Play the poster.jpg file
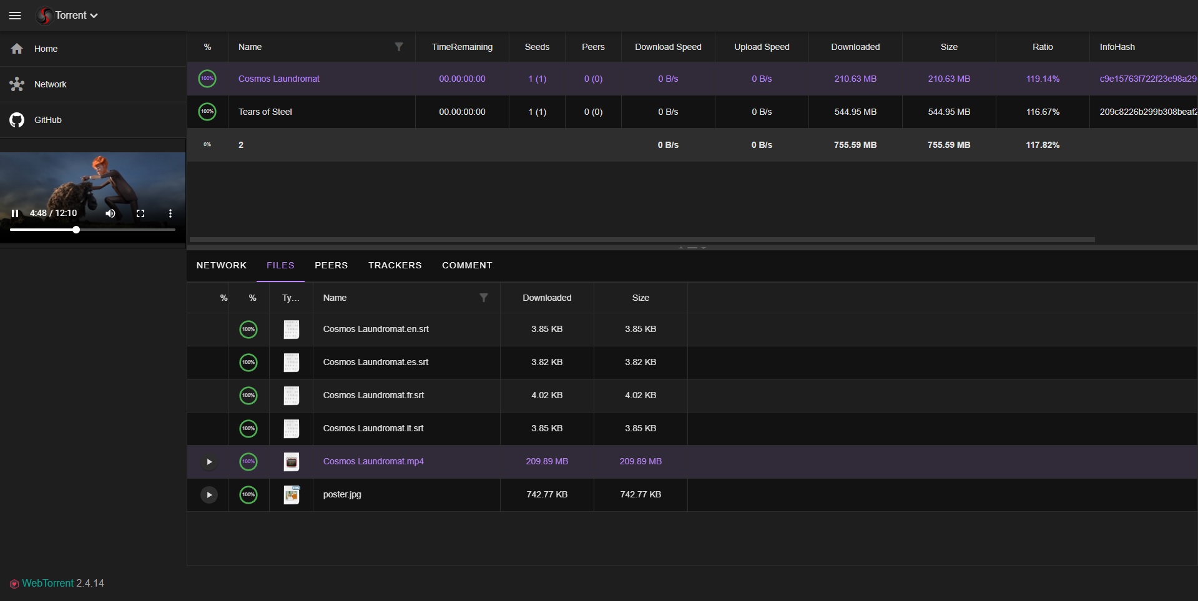Viewport: 1198px width, 601px height. tap(209, 495)
